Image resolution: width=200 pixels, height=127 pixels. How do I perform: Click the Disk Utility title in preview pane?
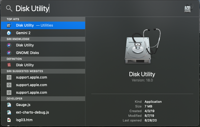pos(142,74)
